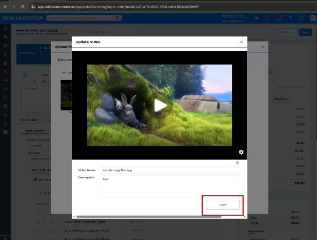Select green status for Bumper/Fascia Inspection Front
317x240 pixels.
(x=38, y=231)
